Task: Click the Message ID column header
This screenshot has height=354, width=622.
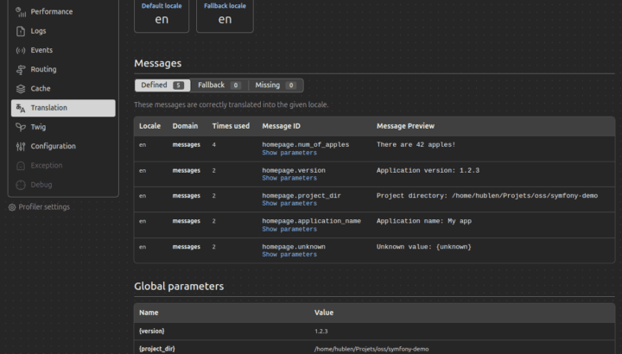Action: pyautogui.click(x=282, y=126)
